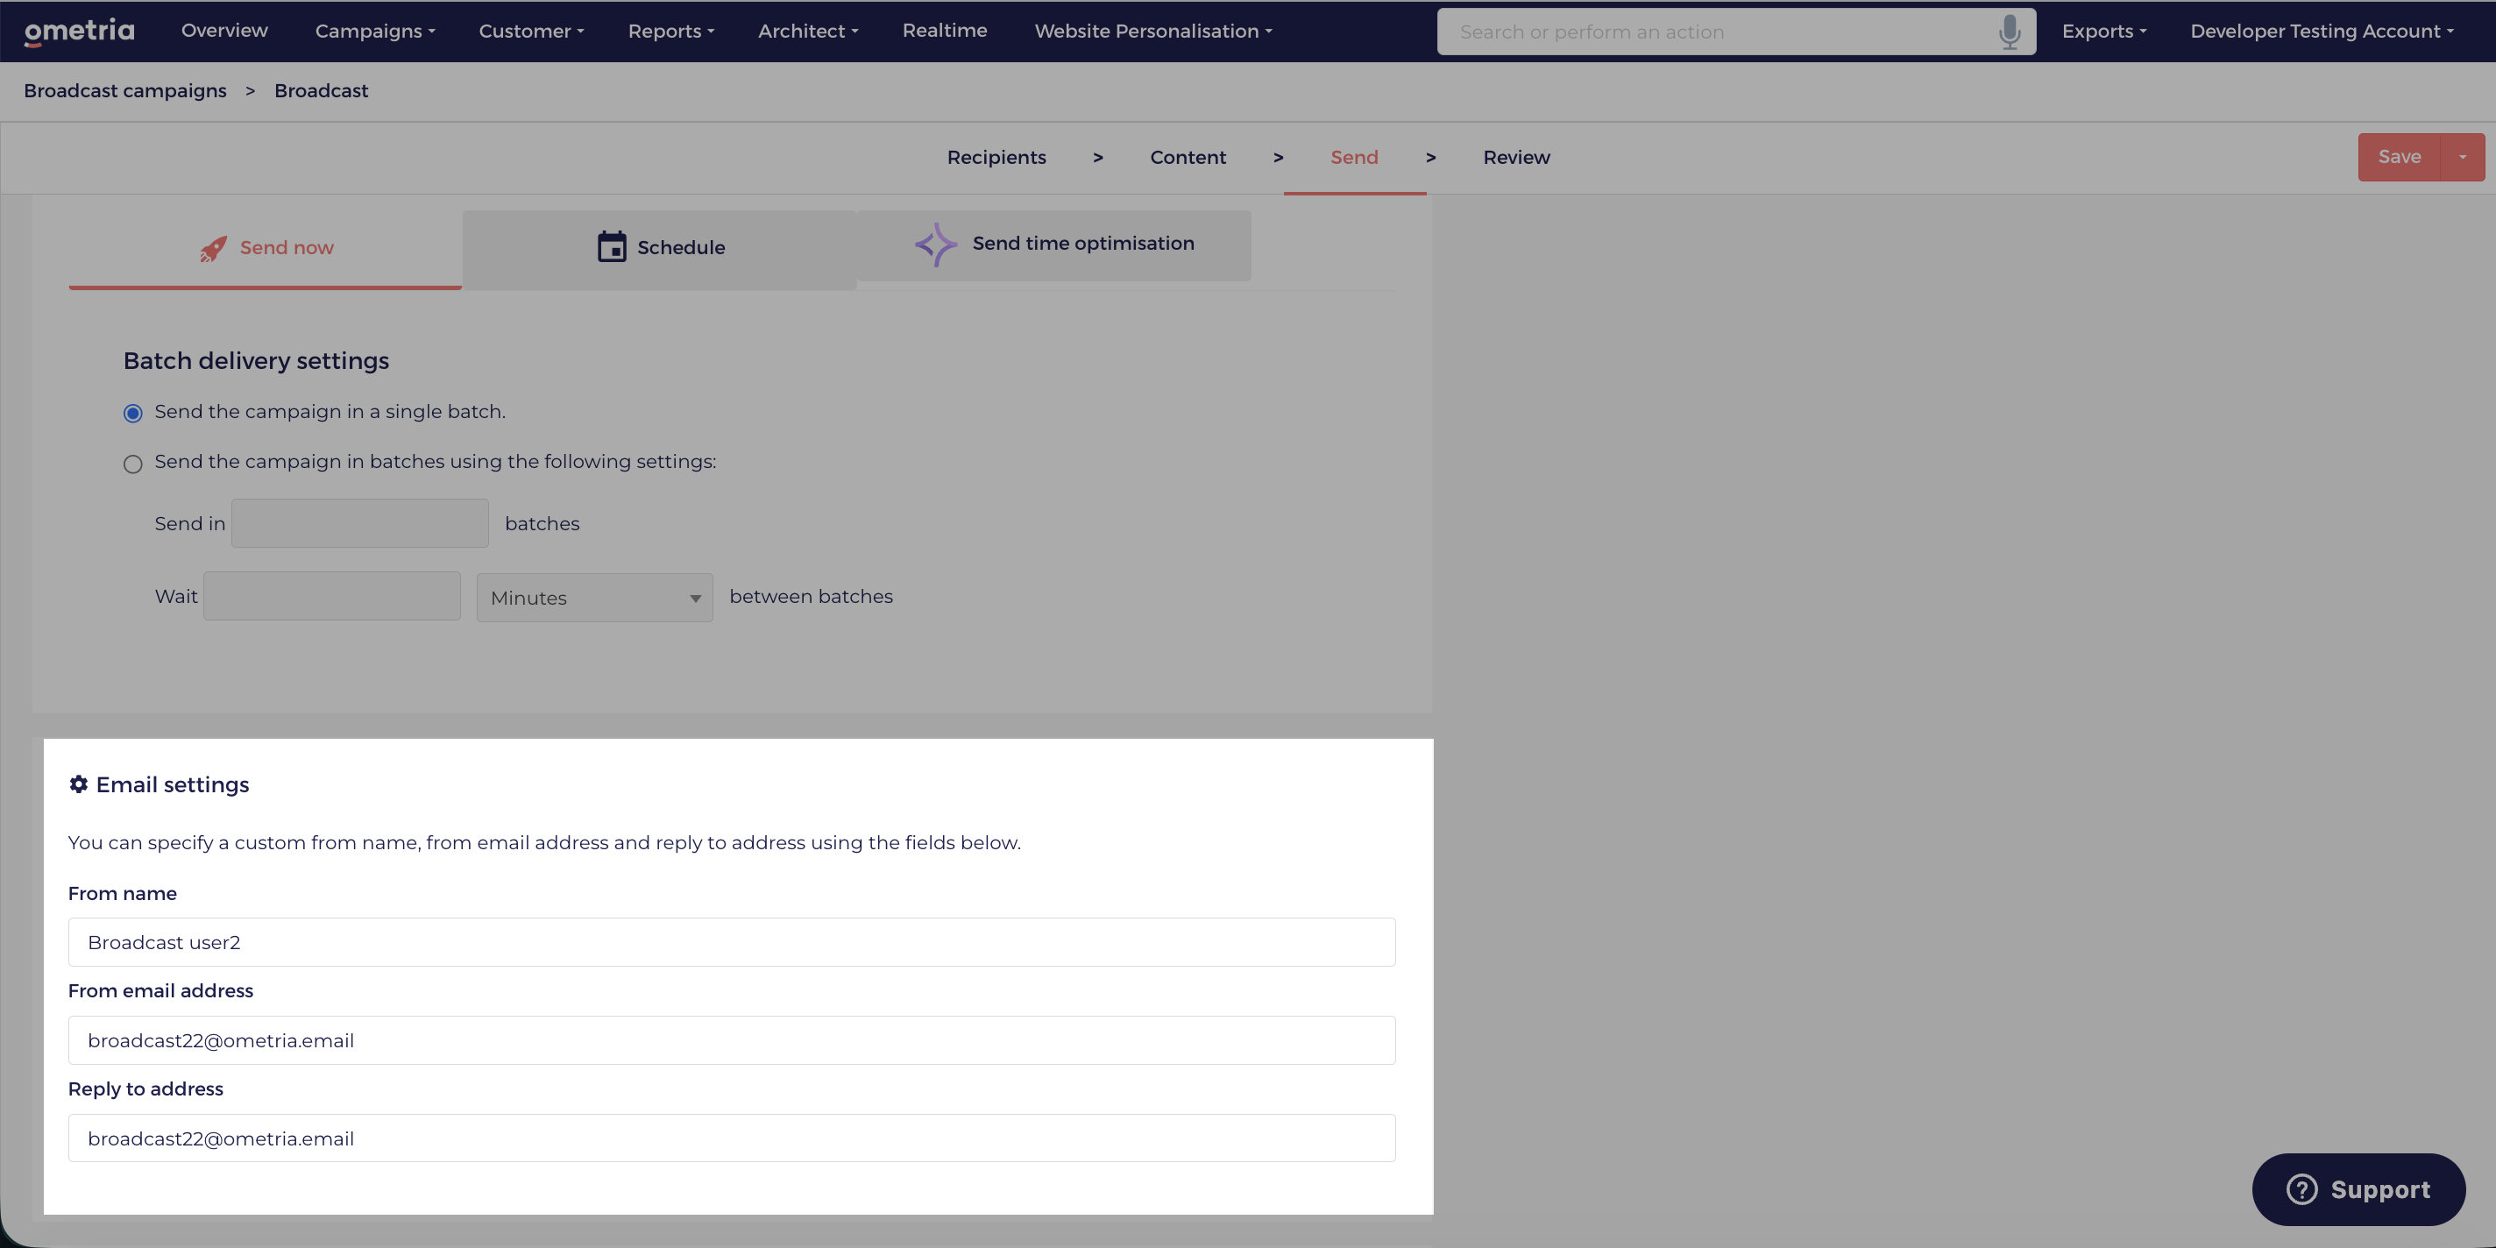Go to the Review step
The width and height of the screenshot is (2496, 1248).
(x=1516, y=157)
